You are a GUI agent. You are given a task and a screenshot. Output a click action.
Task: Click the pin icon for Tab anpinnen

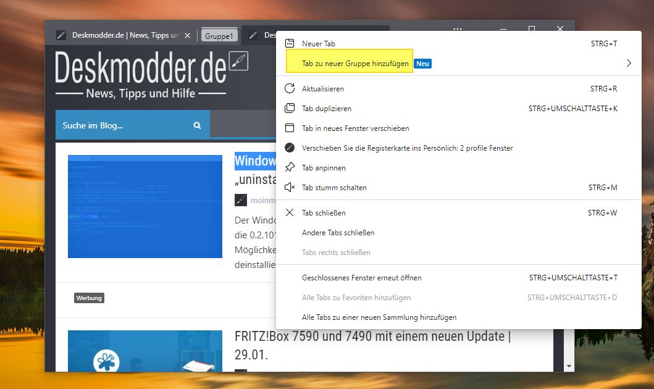click(x=290, y=167)
